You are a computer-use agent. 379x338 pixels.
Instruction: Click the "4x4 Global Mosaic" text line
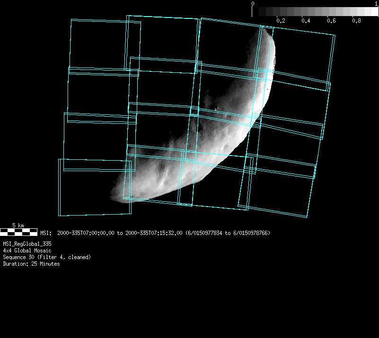pyautogui.click(x=27, y=251)
